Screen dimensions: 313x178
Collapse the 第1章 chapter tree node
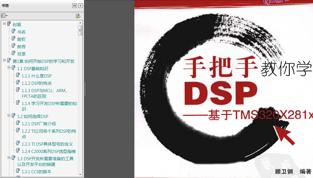[x=5, y=61]
